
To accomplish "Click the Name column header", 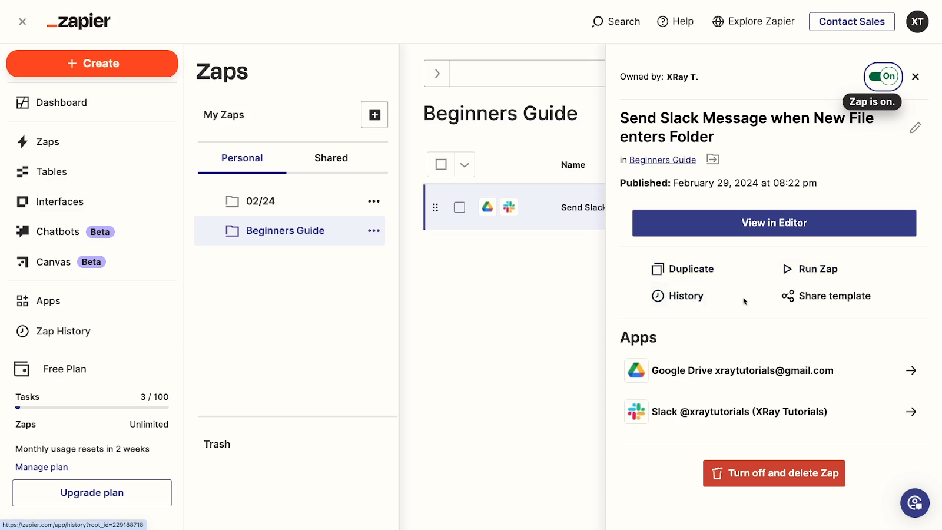I will click(573, 165).
